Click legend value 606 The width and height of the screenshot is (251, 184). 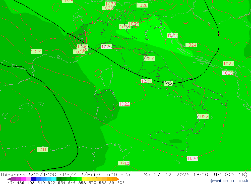click(x=121, y=182)
